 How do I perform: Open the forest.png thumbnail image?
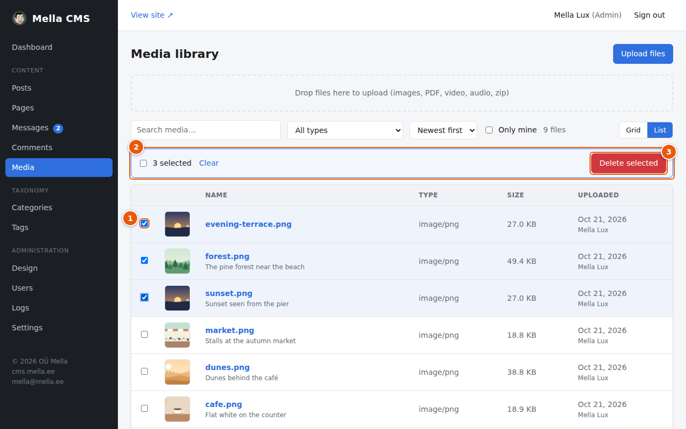tap(177, 261)
